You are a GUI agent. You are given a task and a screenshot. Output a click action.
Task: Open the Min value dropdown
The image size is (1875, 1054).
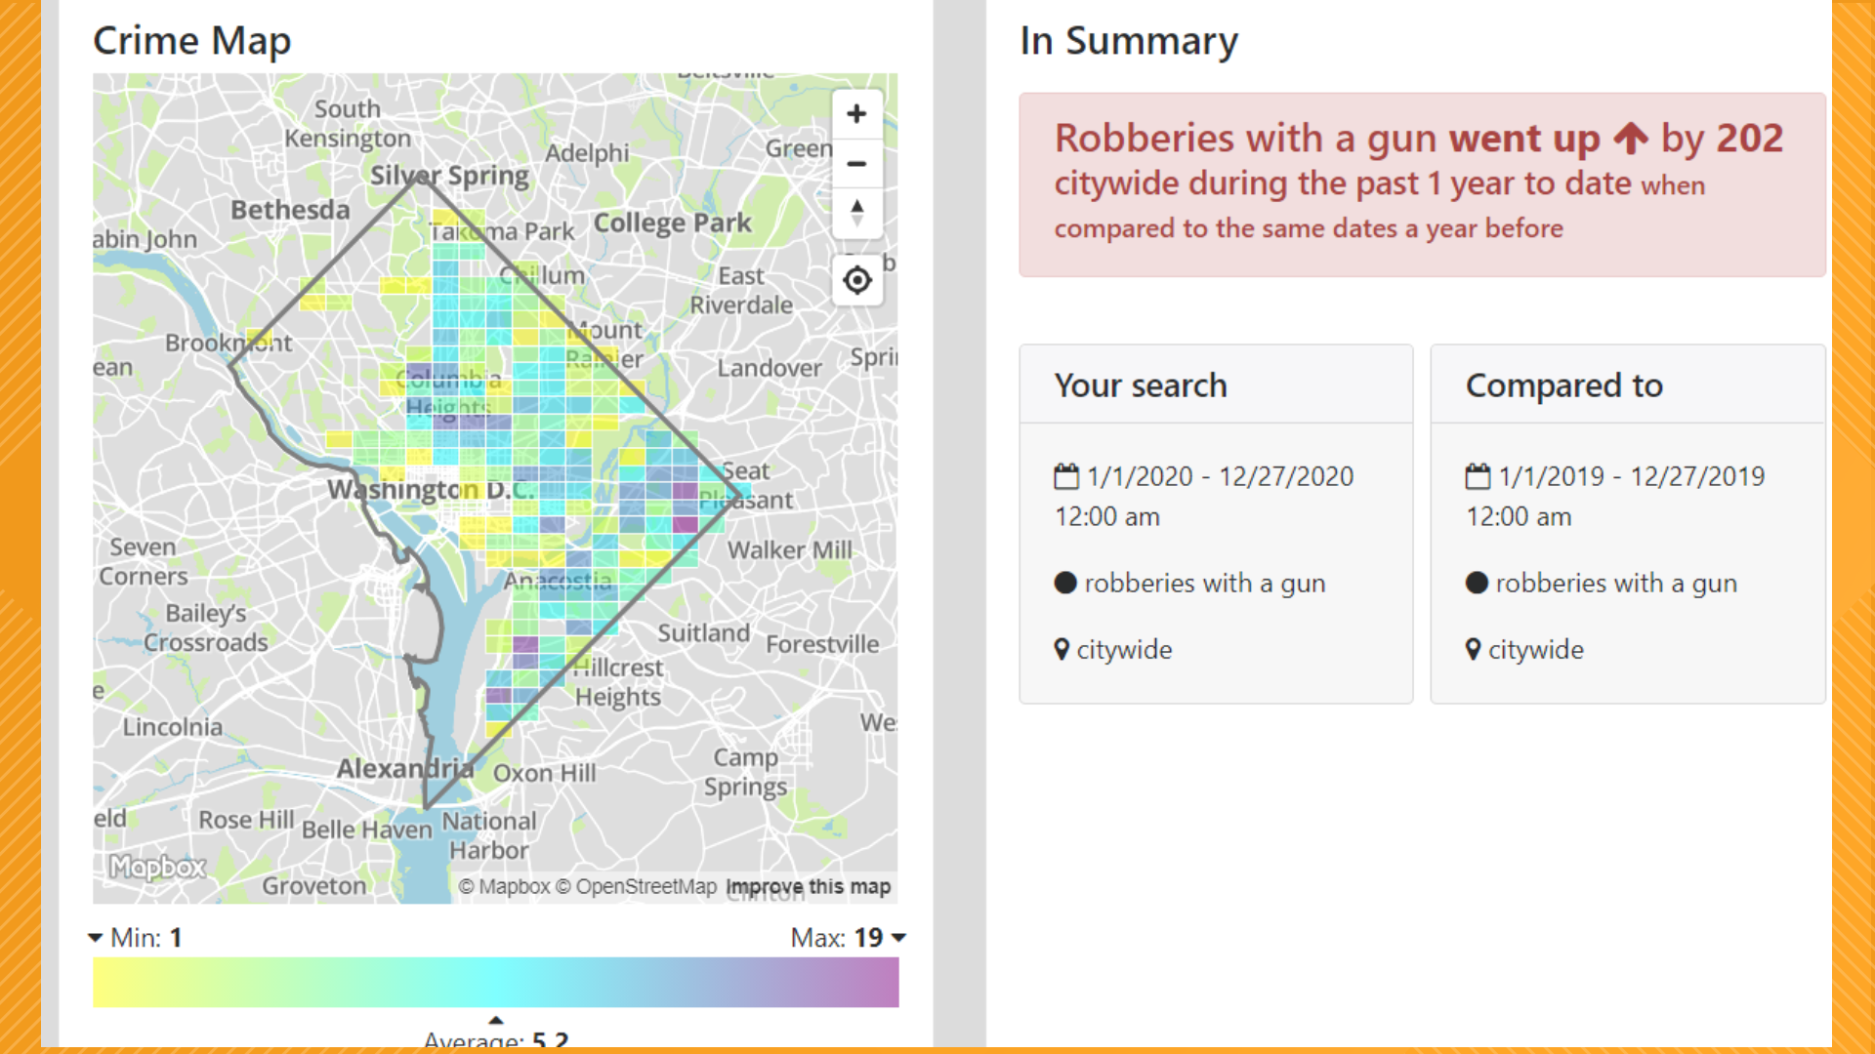coord(95,937)
